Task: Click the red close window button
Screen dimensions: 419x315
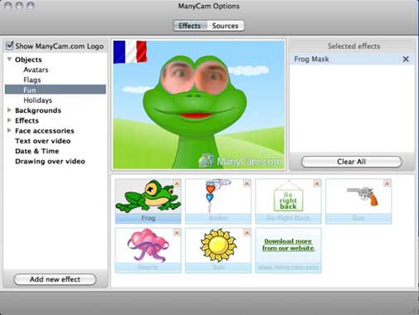Action: 7,6
